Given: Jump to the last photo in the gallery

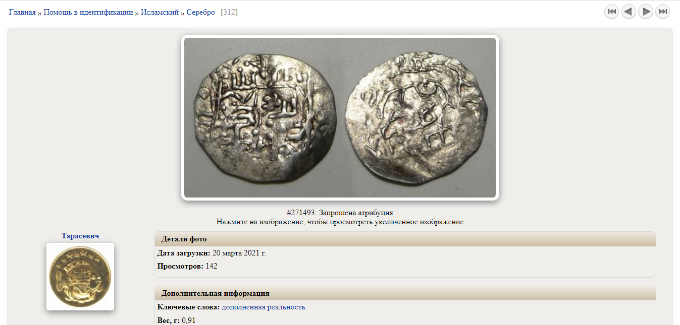Looking at the screenshot, I should tap(663, 12).
